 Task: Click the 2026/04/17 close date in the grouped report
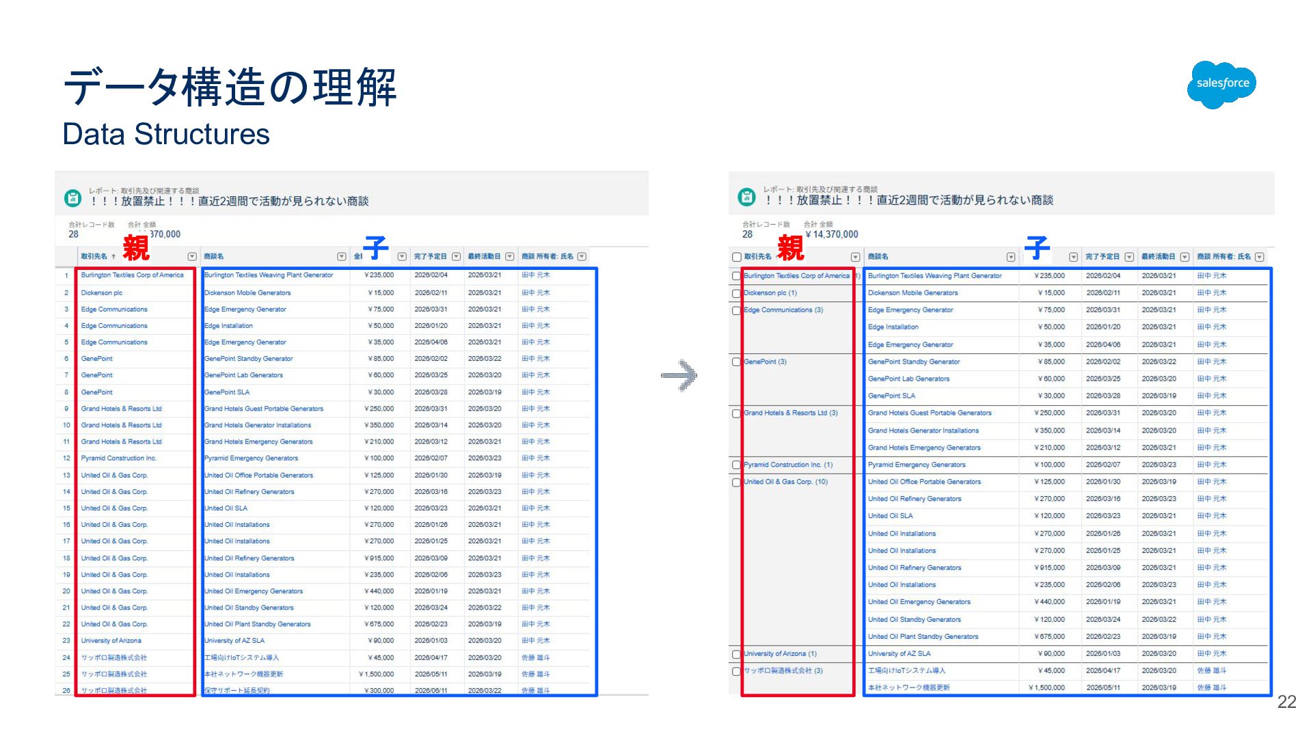point(1103,671)
